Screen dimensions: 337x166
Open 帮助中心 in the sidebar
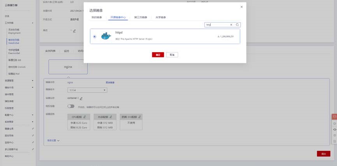[9, 156]
